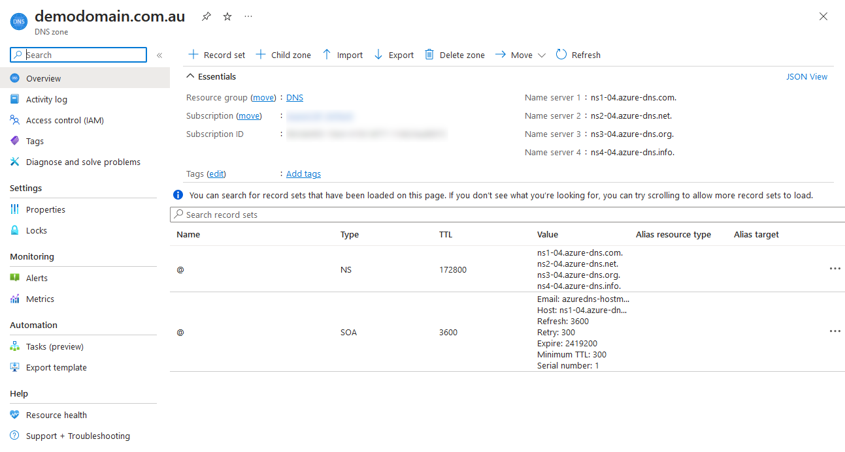This screenshot has width=845, height=452.
Task: Mark the DNS zone as favorite
Action: pyautogui.click(x=227, y=17)
